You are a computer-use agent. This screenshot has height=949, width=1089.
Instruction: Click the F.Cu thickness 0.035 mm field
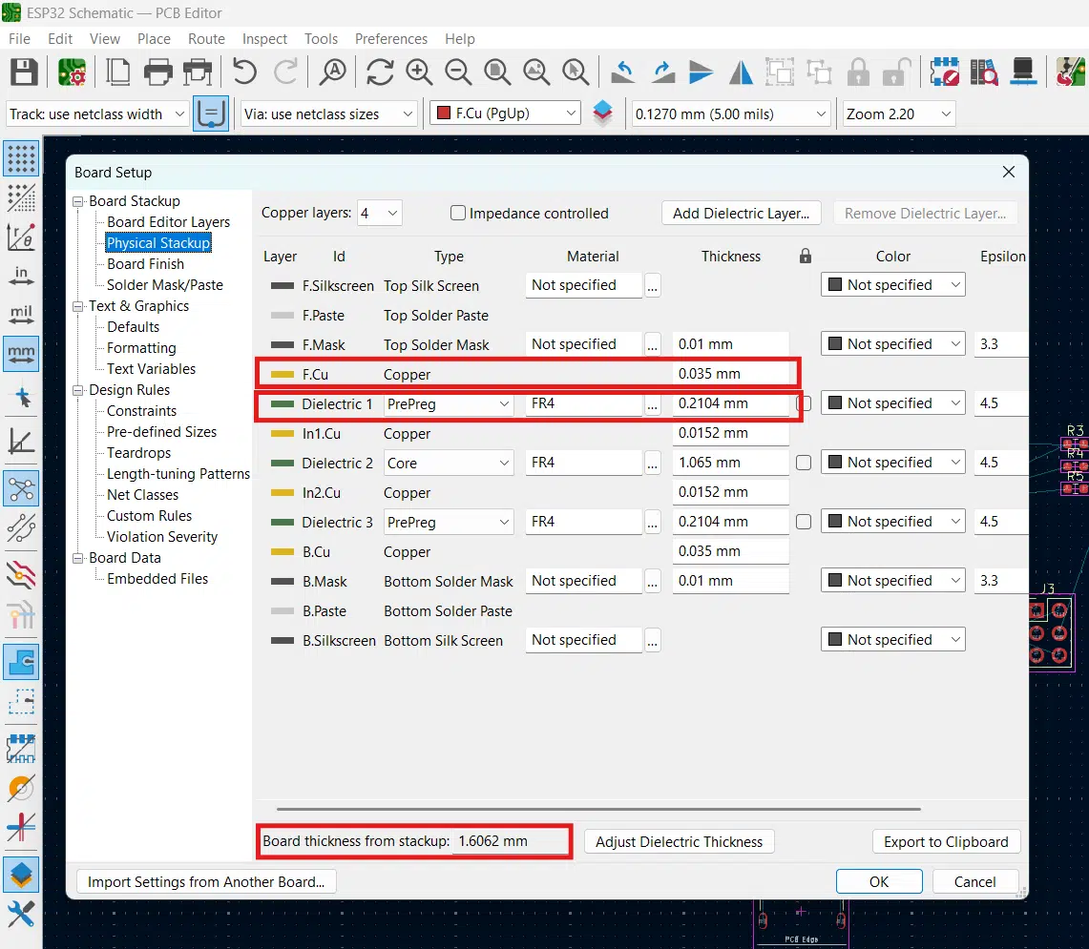pyautogui.click(x=731, y=374)
